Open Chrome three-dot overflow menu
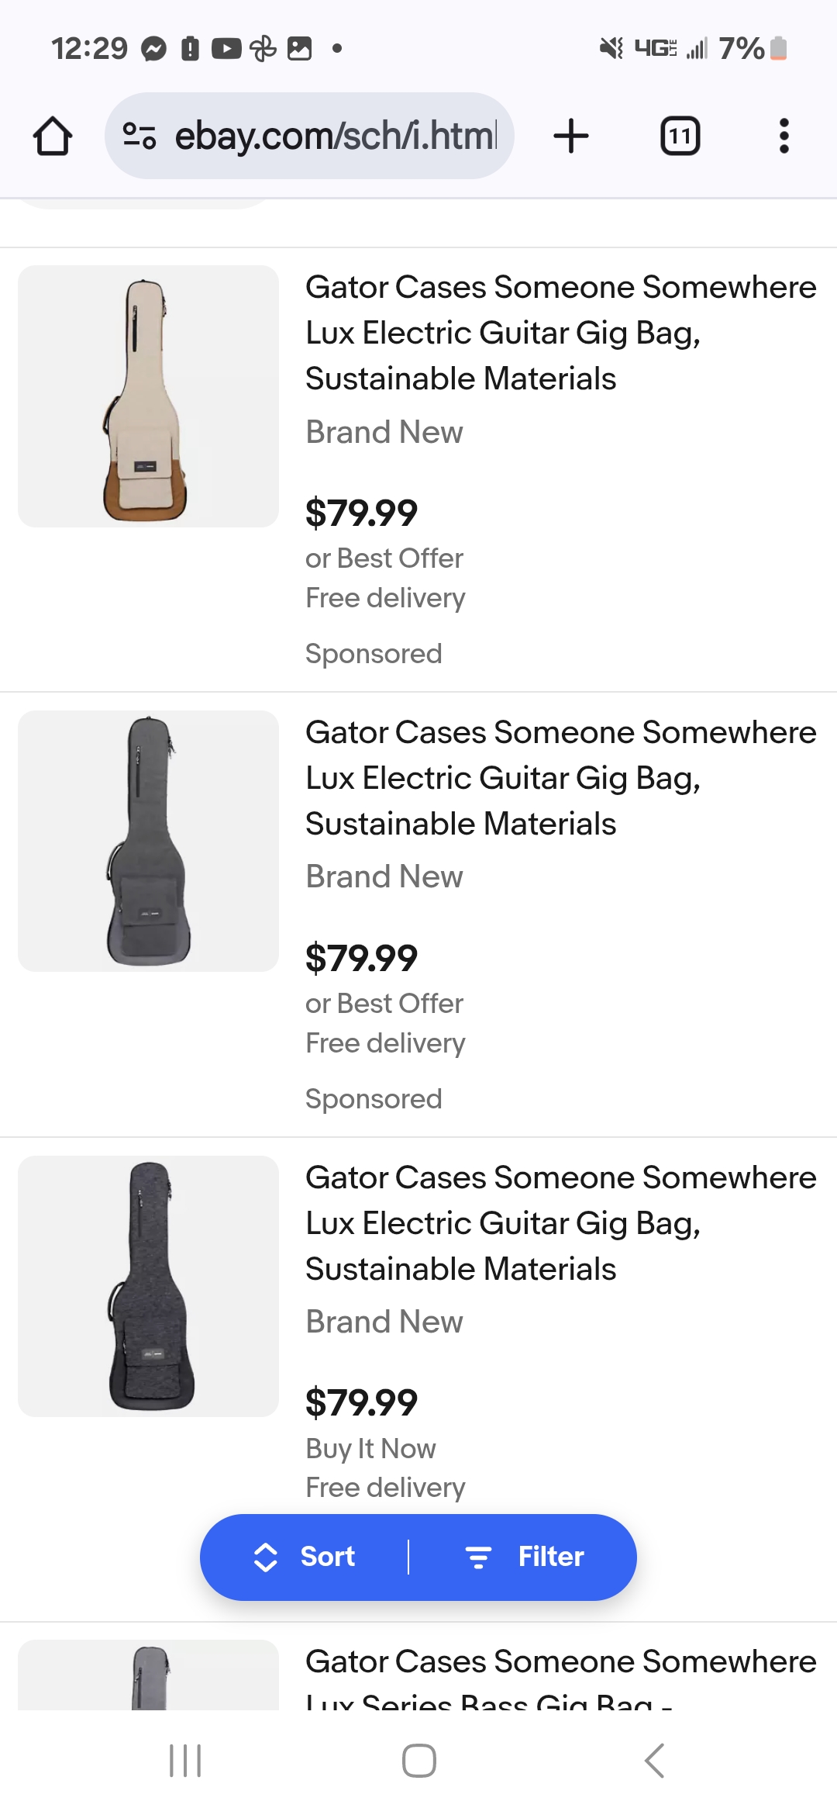This screenshot has width=837, height=1815. (x=784, y=137)
